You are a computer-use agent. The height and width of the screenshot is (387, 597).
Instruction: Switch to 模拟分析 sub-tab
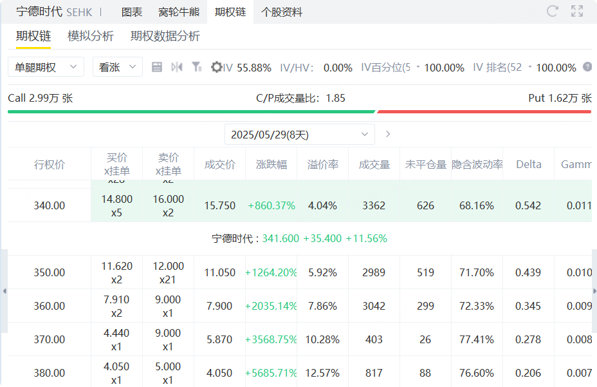tap(91, 36)
